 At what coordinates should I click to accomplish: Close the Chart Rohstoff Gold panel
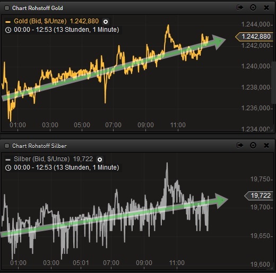266,8
